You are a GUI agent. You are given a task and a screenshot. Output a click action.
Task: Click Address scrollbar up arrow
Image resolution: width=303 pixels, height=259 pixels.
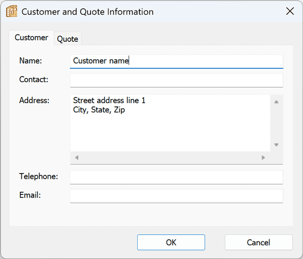277,102
